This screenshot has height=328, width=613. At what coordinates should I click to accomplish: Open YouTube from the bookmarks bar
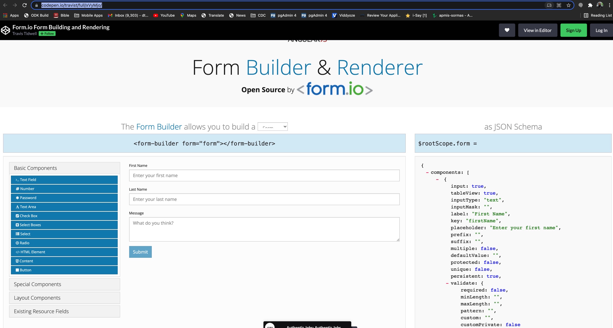pos(164,15)
